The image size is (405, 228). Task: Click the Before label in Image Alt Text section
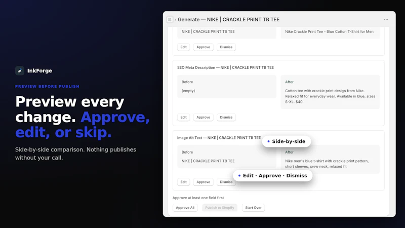187,153
